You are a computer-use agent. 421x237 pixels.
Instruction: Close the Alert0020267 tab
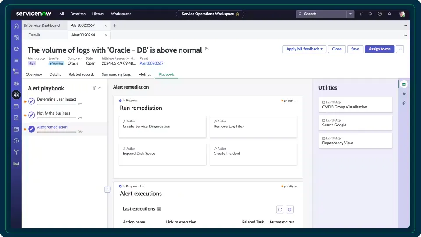[106, 25]
